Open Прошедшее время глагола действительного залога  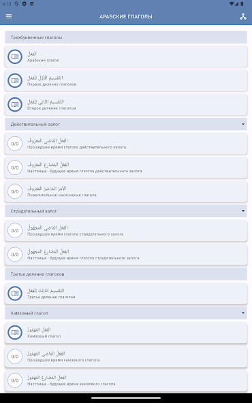point(126,144)
